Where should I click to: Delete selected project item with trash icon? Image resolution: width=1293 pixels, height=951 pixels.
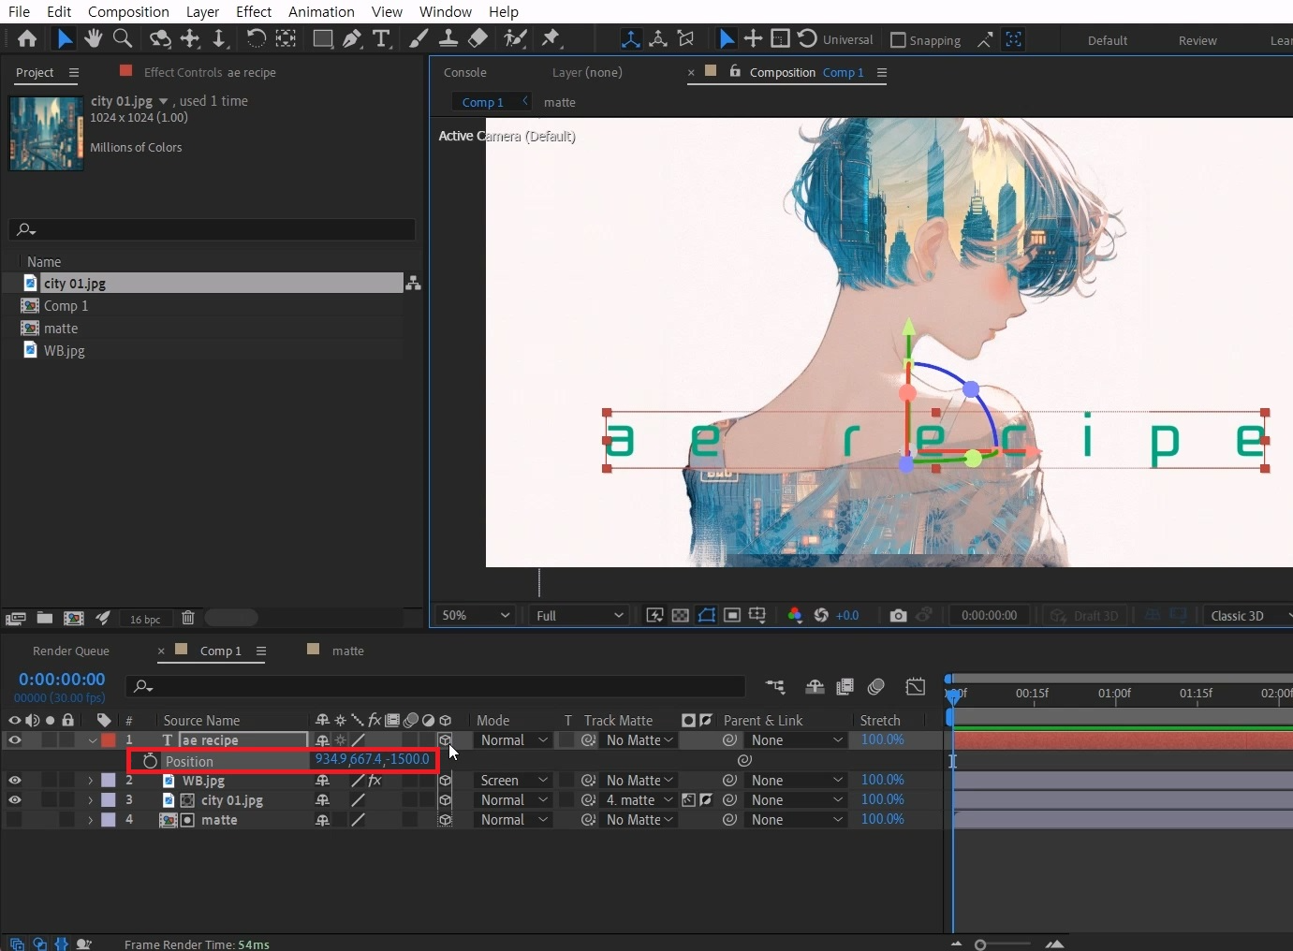188,618
